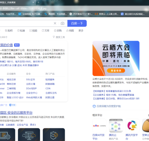Open the 云安全中心 link
This screenshot has width=149, height=141.
[x=32, y=93]
